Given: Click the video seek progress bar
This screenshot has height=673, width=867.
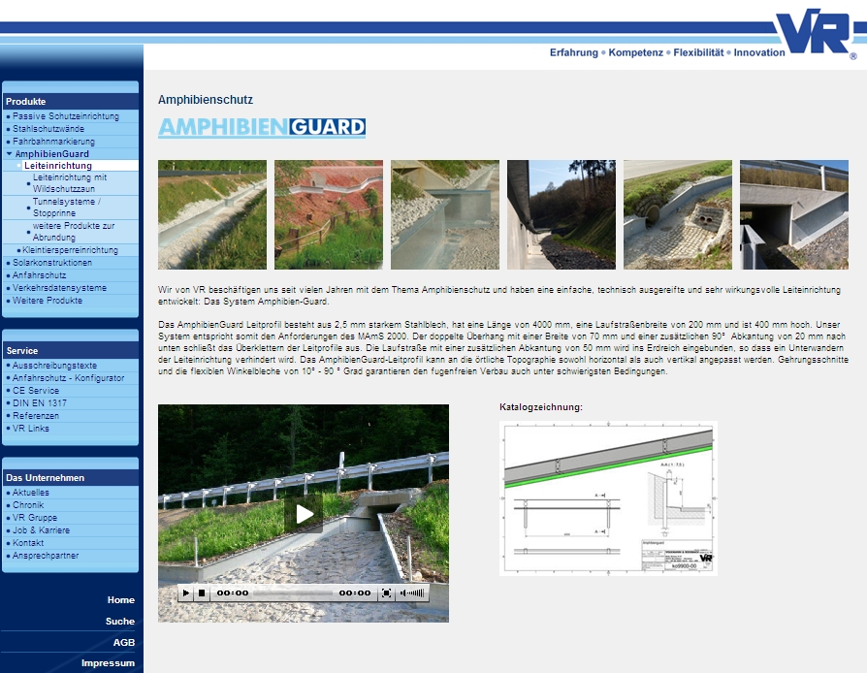Looking at the screenshot, I should click(293, 593).
